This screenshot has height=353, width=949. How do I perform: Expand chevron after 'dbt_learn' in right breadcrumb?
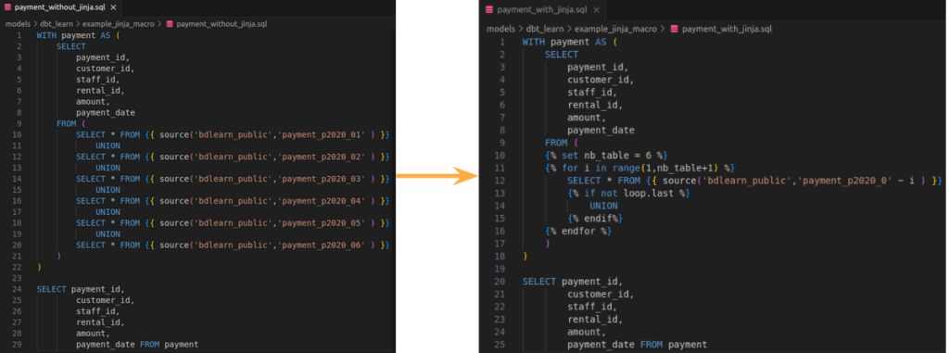pyautogui.click(x=569, y=29)
